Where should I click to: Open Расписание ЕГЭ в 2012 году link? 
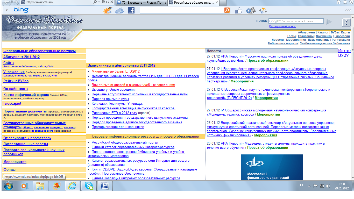(114, 113)
